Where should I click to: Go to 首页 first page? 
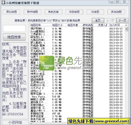click(x=98, y=21)
